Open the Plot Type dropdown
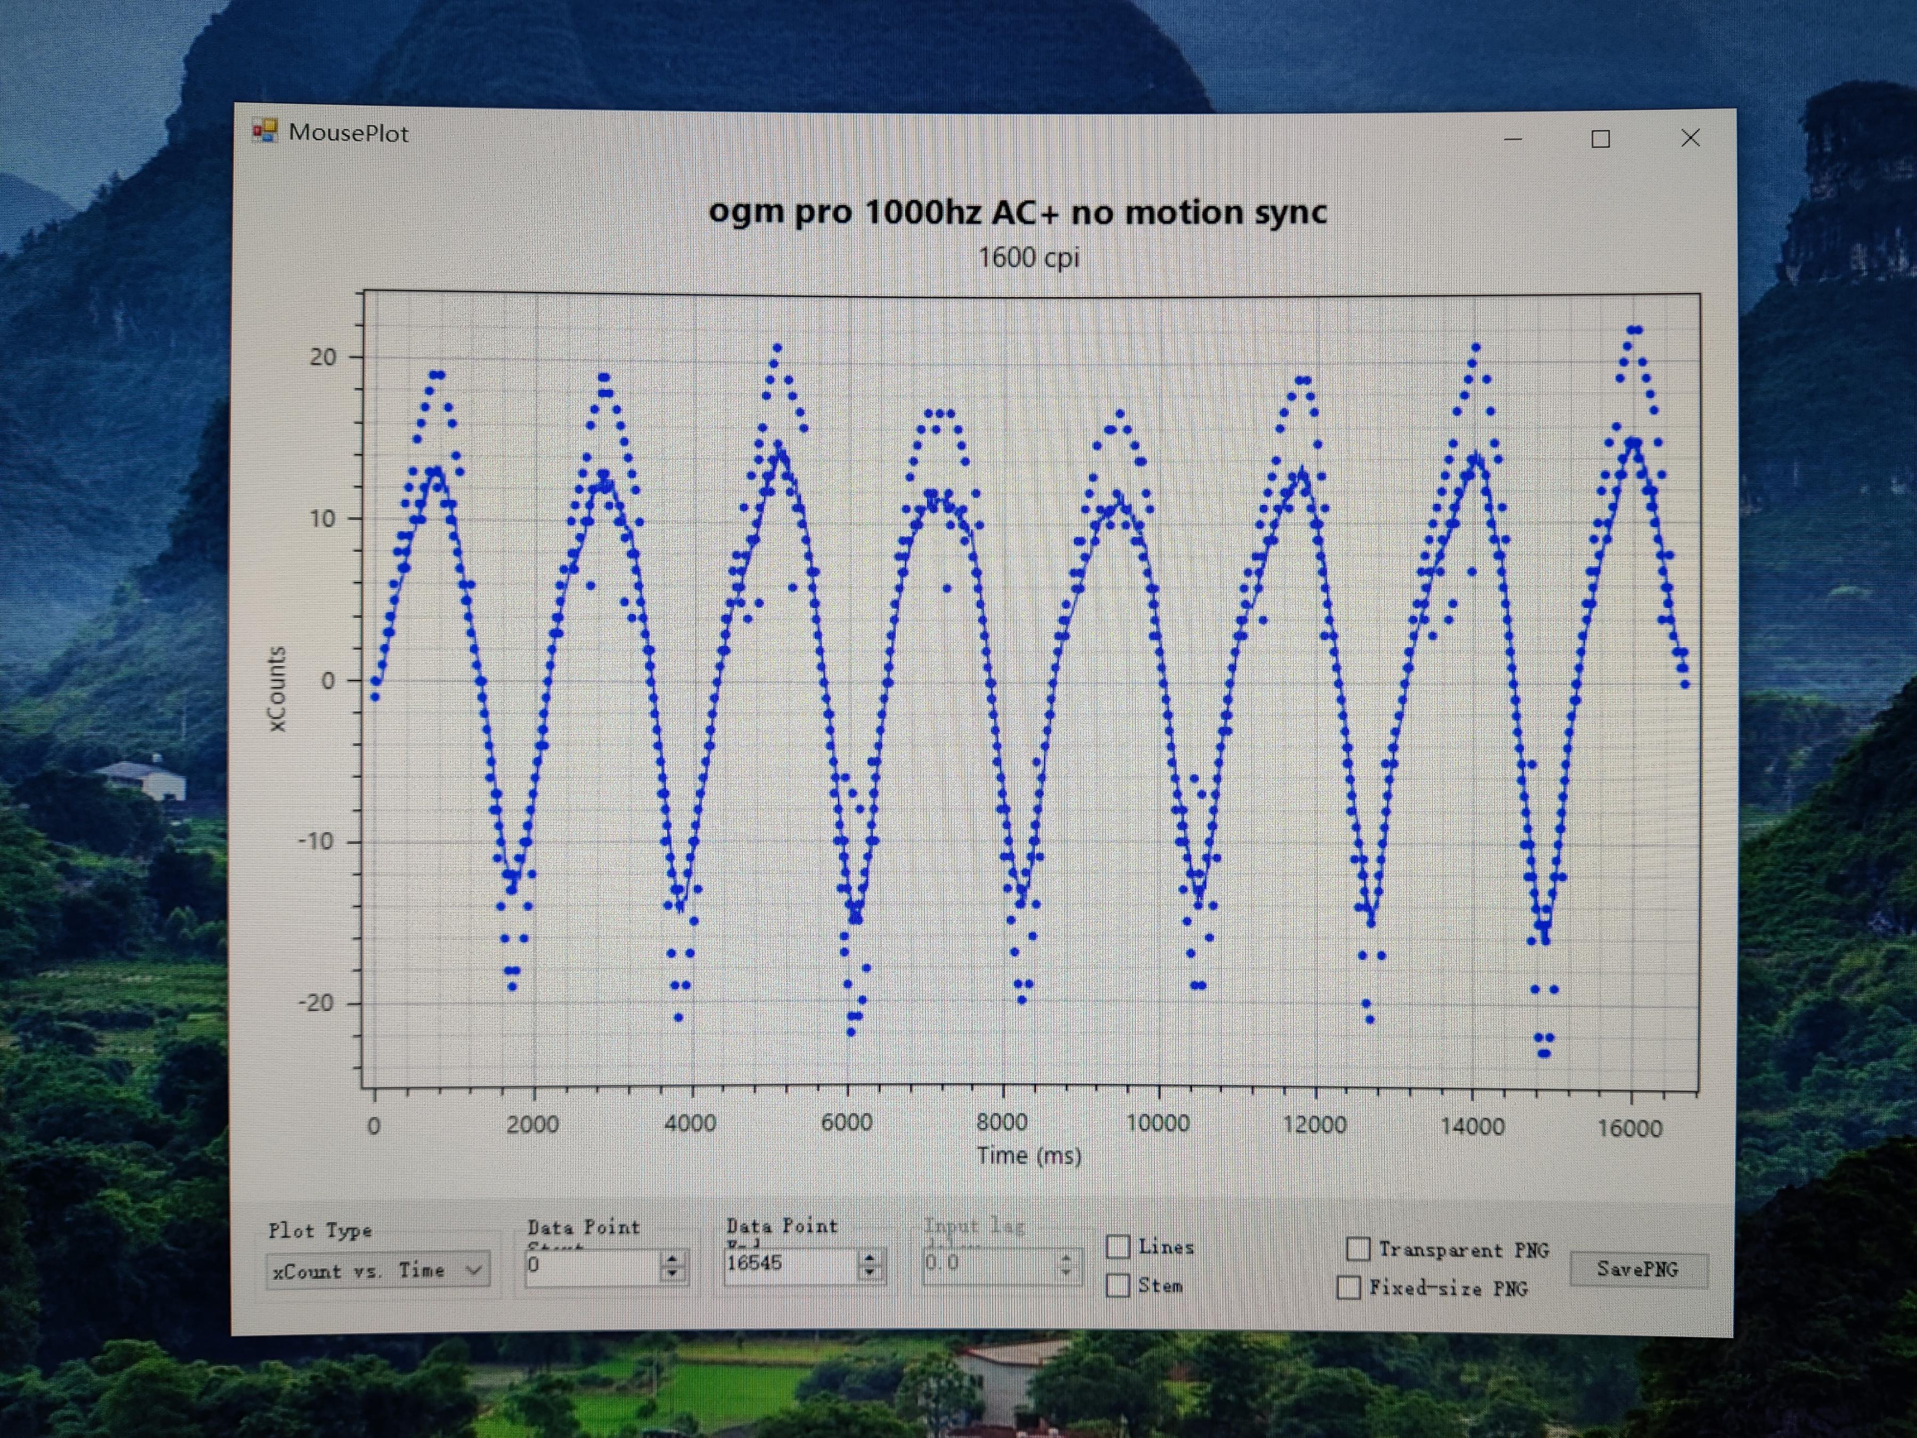The image size is (1917, 1438). click(473, 1271)
